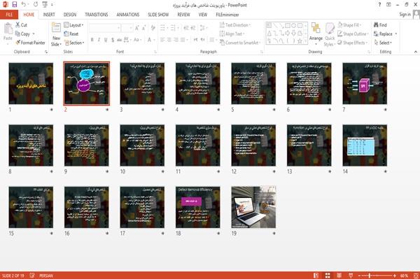Viewport: 420px width, 279px height.
Task: Click the Save icon in quick access toolbar
Action: [15, 4]
